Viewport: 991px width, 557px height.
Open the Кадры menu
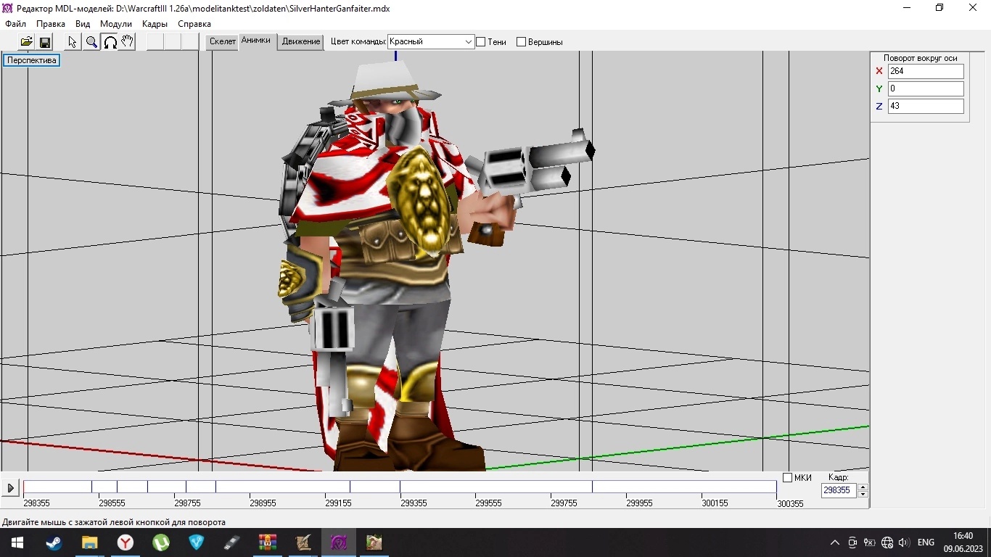155,24
